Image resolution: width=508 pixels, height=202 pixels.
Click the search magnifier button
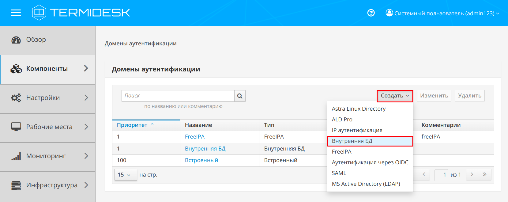(x=240, y=96)
